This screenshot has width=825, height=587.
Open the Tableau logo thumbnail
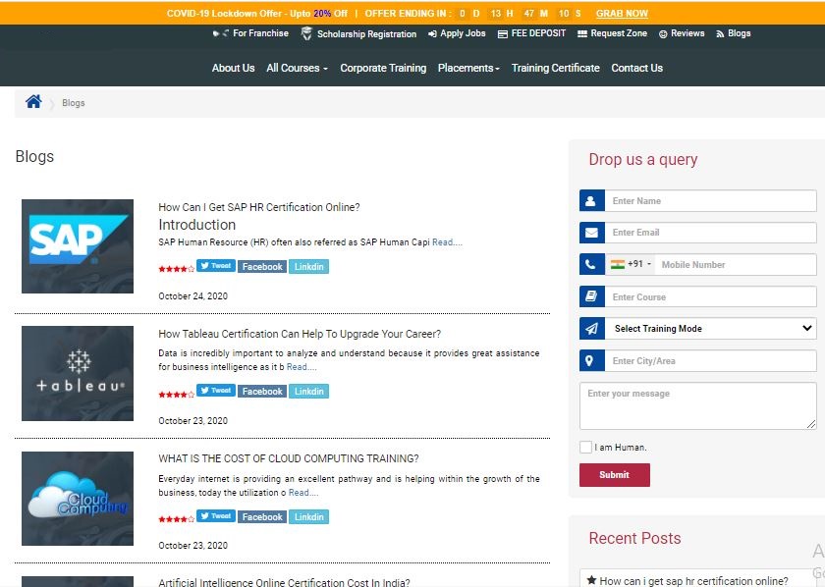(x=78, y=373)
